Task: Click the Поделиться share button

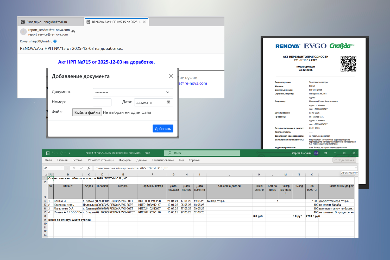Action: [344, 160]
